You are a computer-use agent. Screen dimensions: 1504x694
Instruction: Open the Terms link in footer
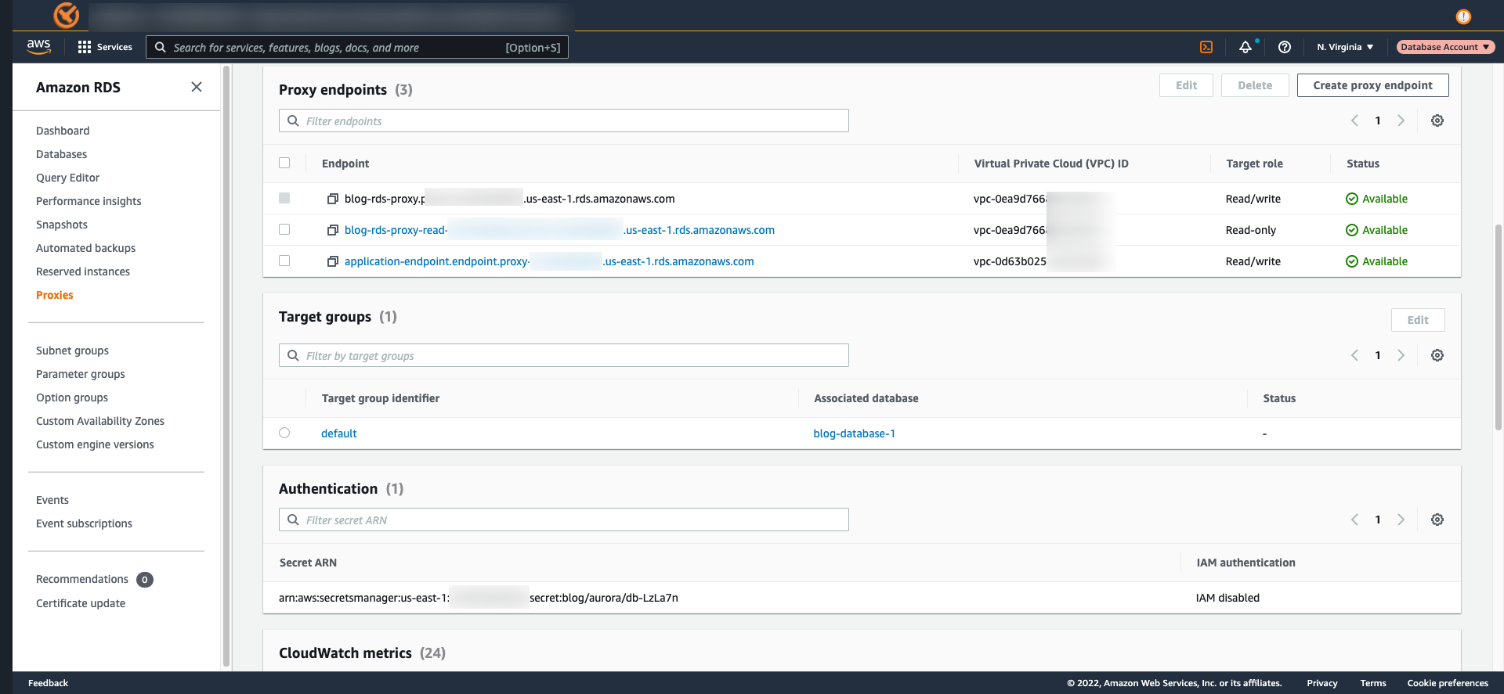click(x=1373, y=683)
